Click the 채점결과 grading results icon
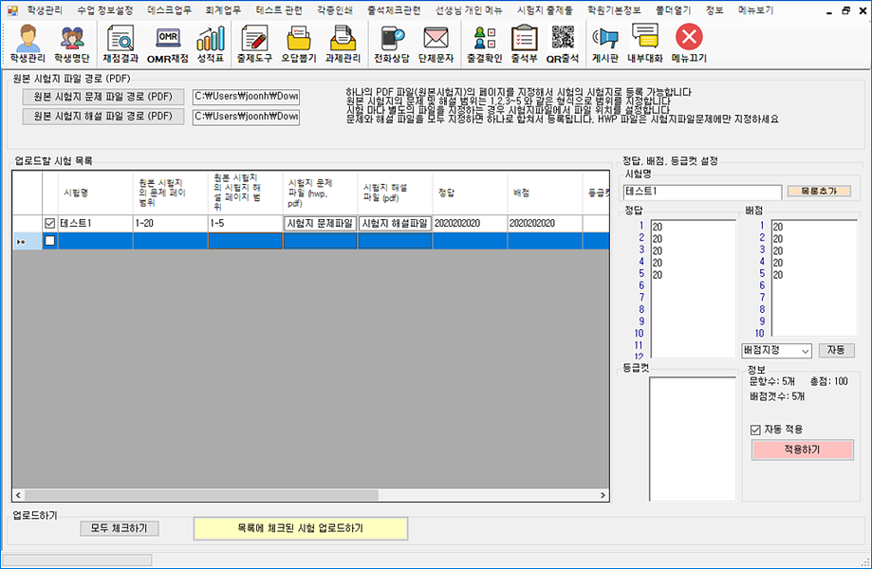Viewport: 872px width, 569px height. point(121,44)
